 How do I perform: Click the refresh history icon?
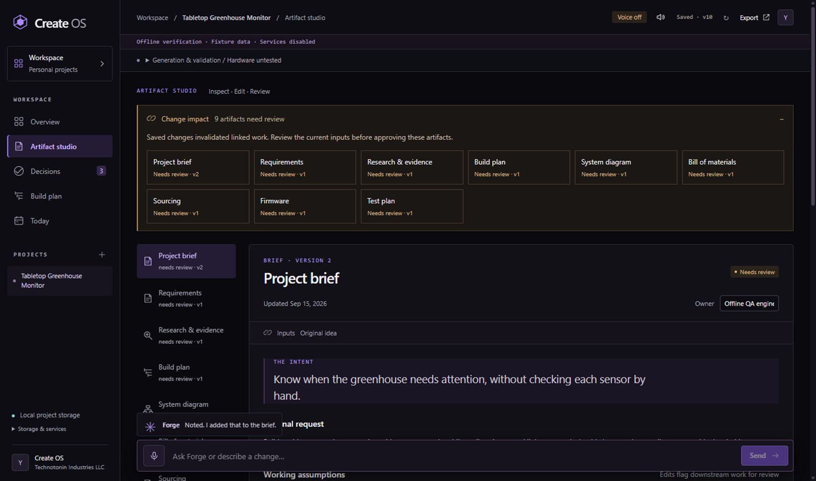pyautogui.click(x=726, y=18)
